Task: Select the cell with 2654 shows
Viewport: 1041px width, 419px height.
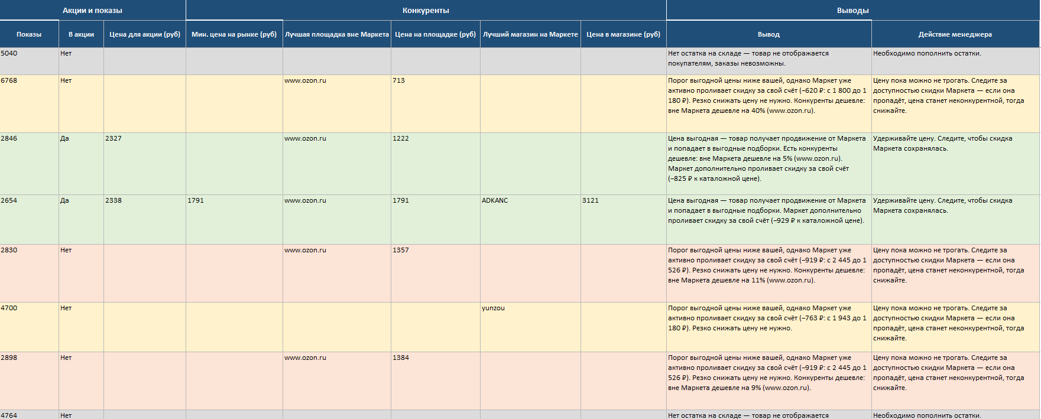Action: point(29,219)
